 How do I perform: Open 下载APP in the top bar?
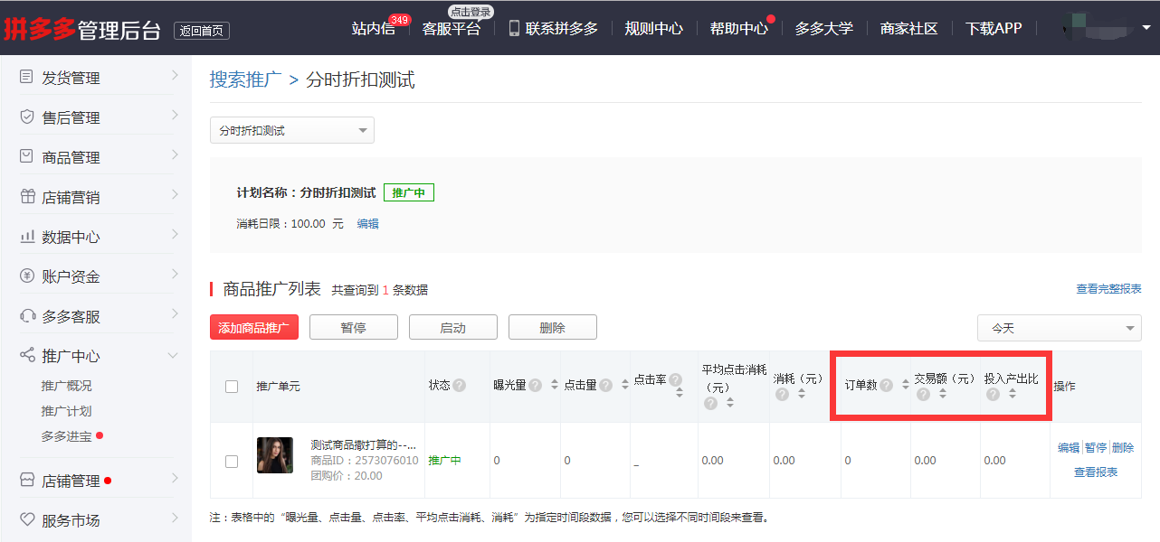[994, 29]
